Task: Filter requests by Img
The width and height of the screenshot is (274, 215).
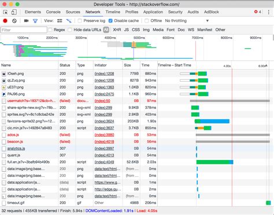Action: [146, 30]
